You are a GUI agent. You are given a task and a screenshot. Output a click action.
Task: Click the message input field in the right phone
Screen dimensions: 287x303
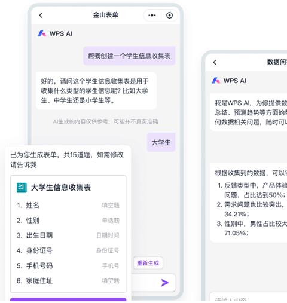click(x=249, y=298)
